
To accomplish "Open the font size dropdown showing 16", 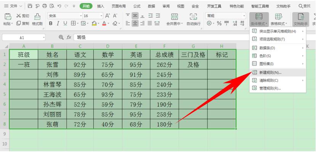I will coord(93,16).
